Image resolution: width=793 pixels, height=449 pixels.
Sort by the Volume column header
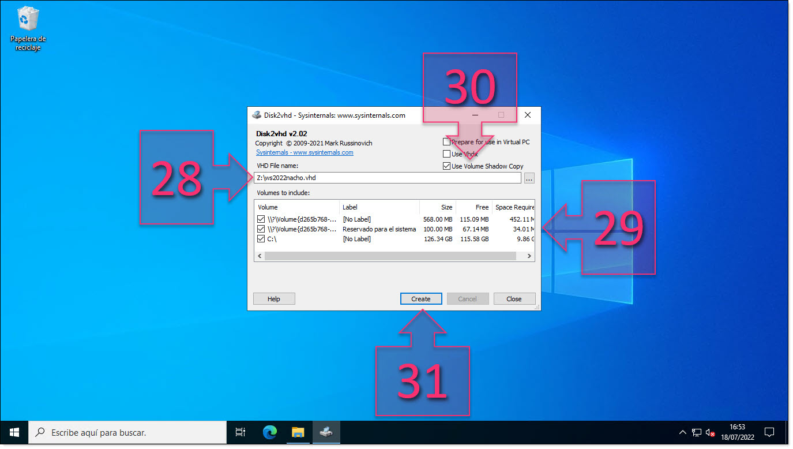297,207
